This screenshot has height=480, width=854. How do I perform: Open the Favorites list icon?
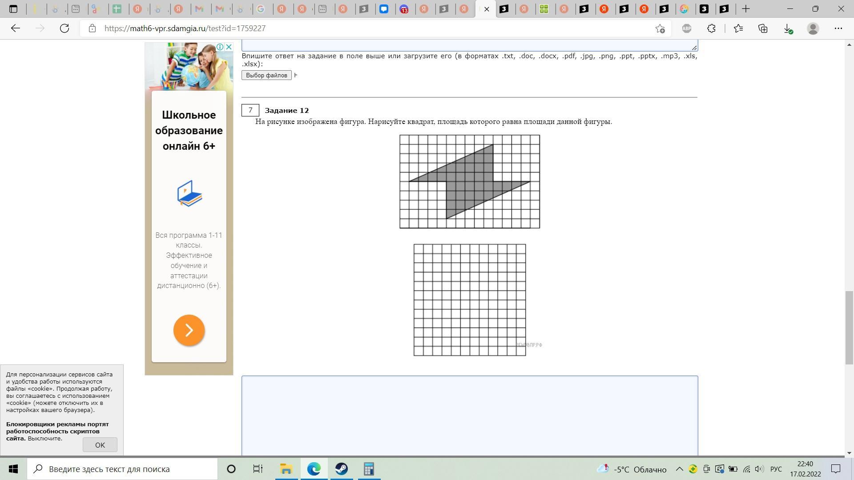(738, 28)
